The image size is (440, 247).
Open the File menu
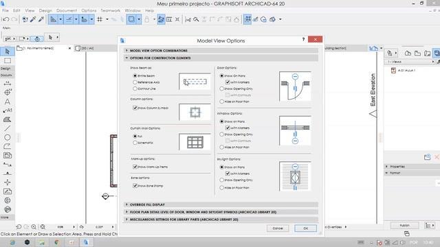(5, 10)
